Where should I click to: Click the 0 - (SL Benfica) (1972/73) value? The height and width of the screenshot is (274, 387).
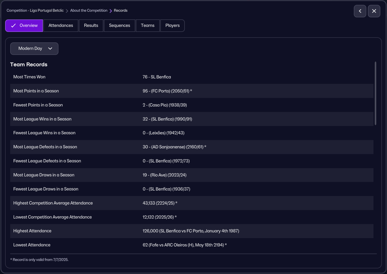(166, 161)
